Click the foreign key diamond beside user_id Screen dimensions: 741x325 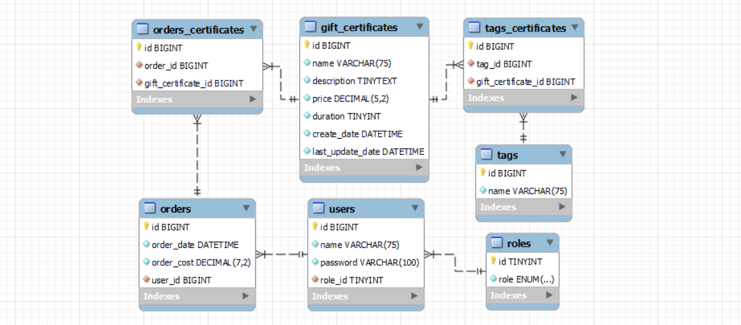146,279
